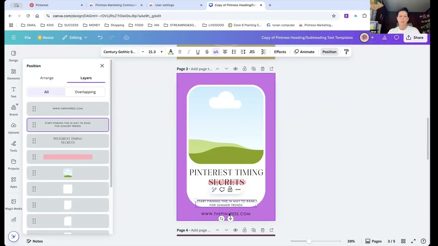
Task: Open the comments speech bubble
Action: pyautogui.click(x=396, y=38)
